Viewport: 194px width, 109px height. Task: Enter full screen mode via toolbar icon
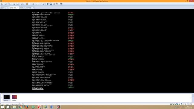pyautogui.click(x=54, y=4)
